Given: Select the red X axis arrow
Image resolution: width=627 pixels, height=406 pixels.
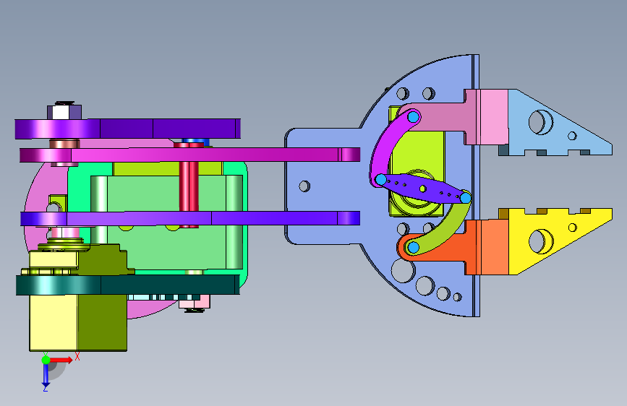Looking at the screenshot, I should 61,360.
